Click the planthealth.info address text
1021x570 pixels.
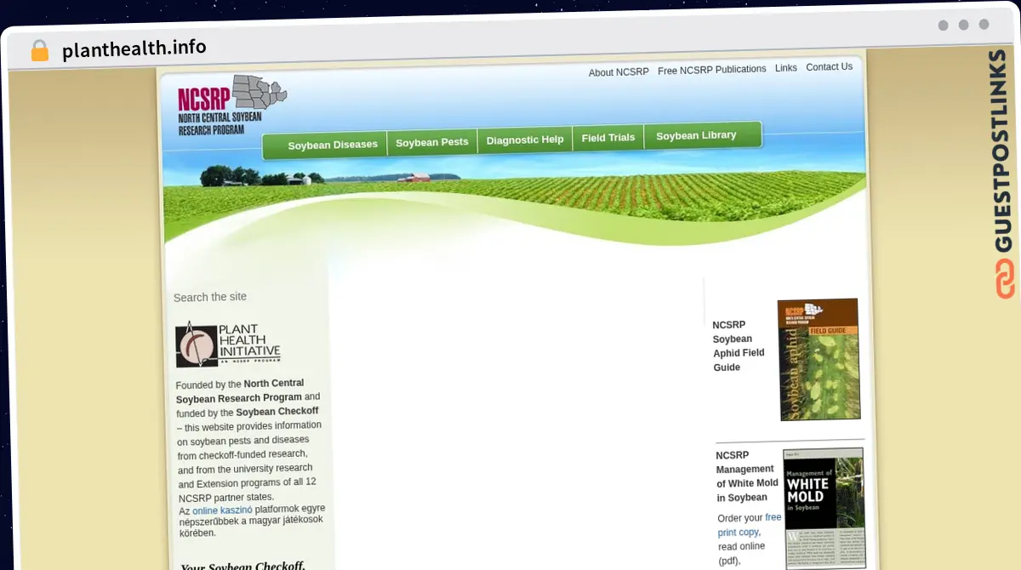click(134, 48)
